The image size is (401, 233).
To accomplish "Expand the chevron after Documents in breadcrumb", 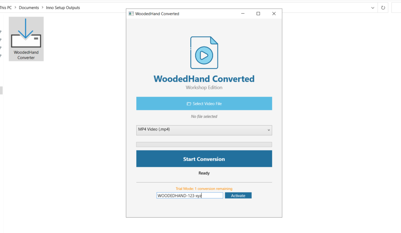I will click(x=43, y=7).
